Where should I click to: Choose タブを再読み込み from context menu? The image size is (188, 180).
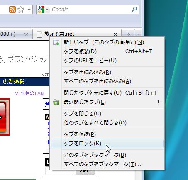click(107, 72)
